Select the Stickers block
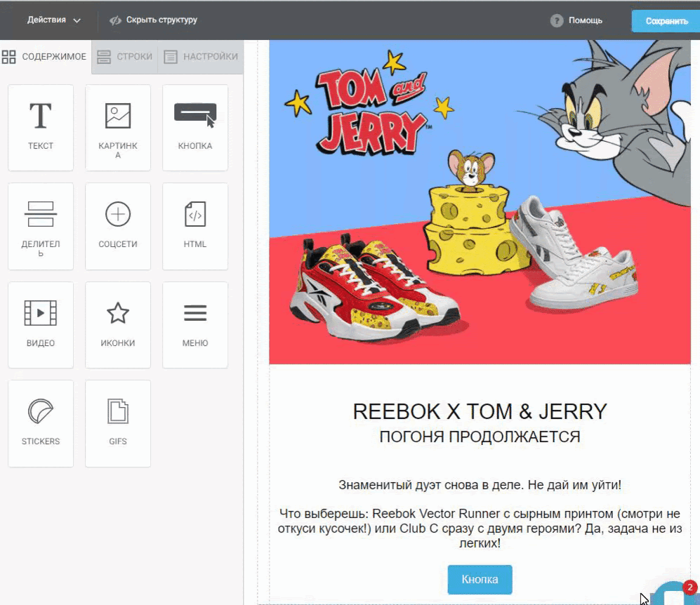 (x=41, y=423)
